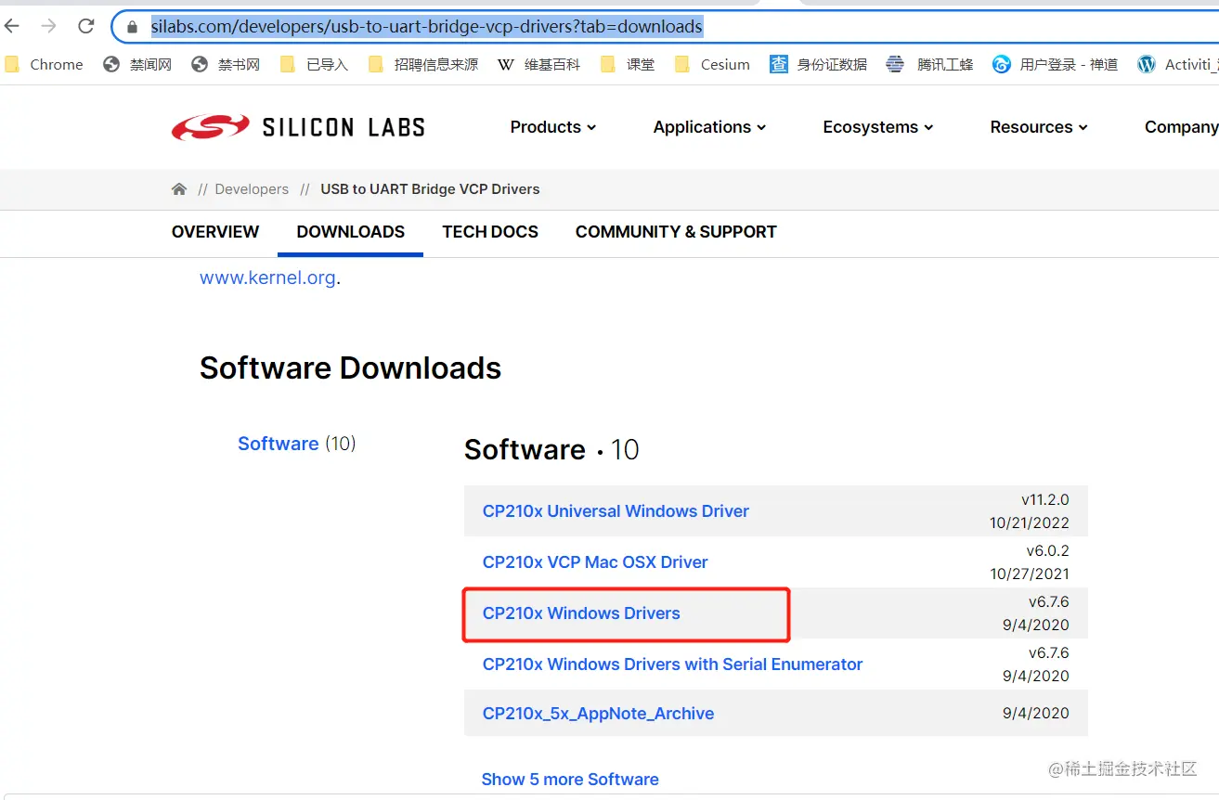Open the 身份证数据 bookmark
The width and height of the screenshot is (1219, 800).
[819, 64]
